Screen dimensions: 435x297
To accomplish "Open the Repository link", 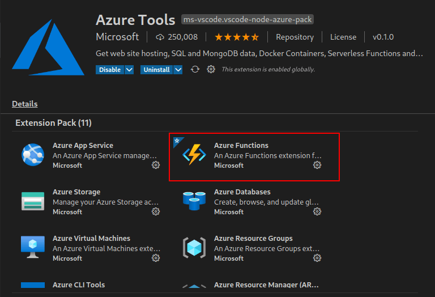I will coord(295,37).
